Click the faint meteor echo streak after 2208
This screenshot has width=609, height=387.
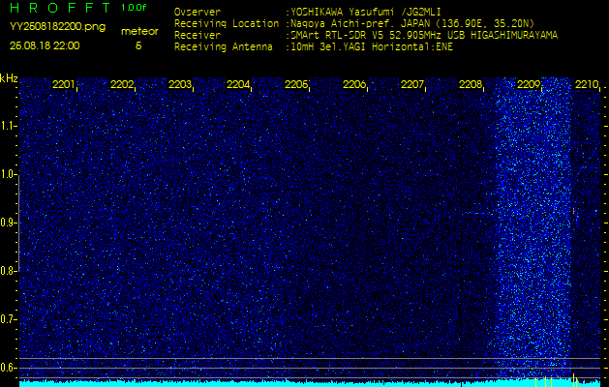(x=475, y=213)
